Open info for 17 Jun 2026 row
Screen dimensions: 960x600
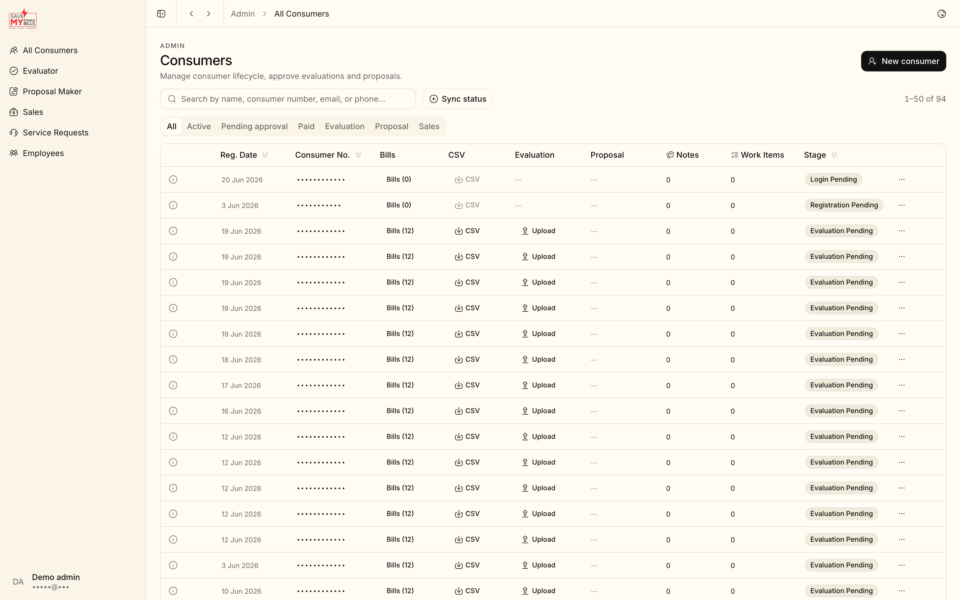(173, 385)
